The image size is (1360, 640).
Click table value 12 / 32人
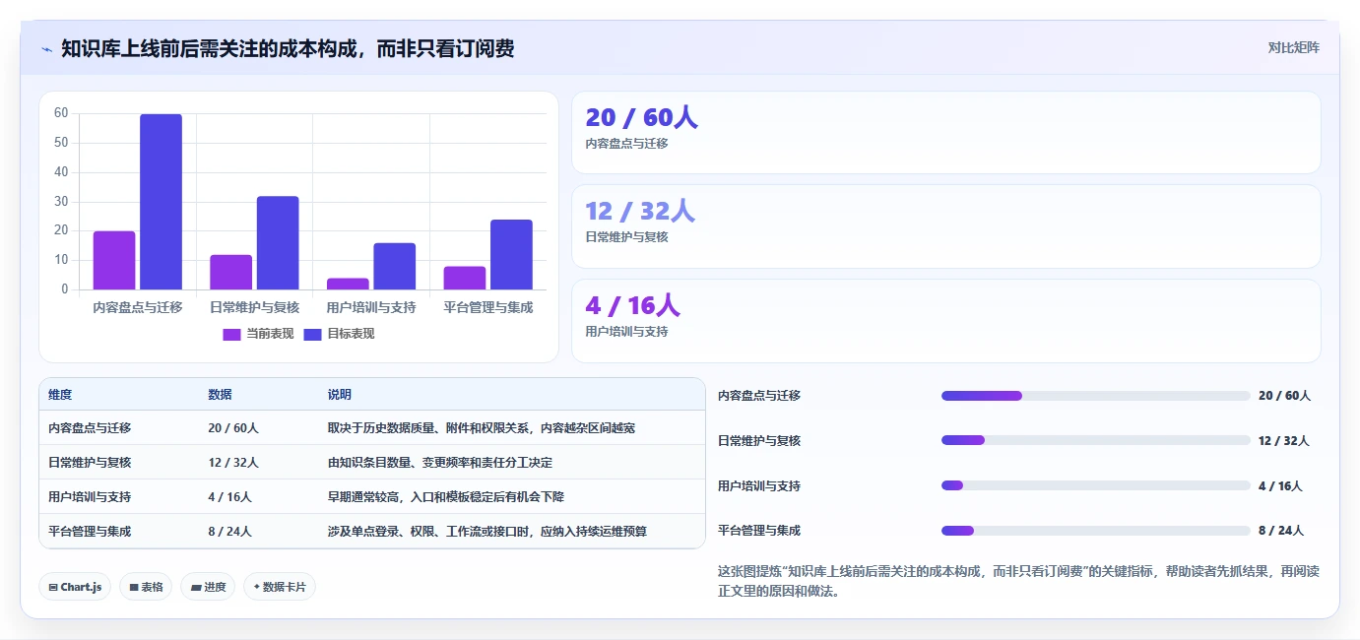click(x=233, y=462)
